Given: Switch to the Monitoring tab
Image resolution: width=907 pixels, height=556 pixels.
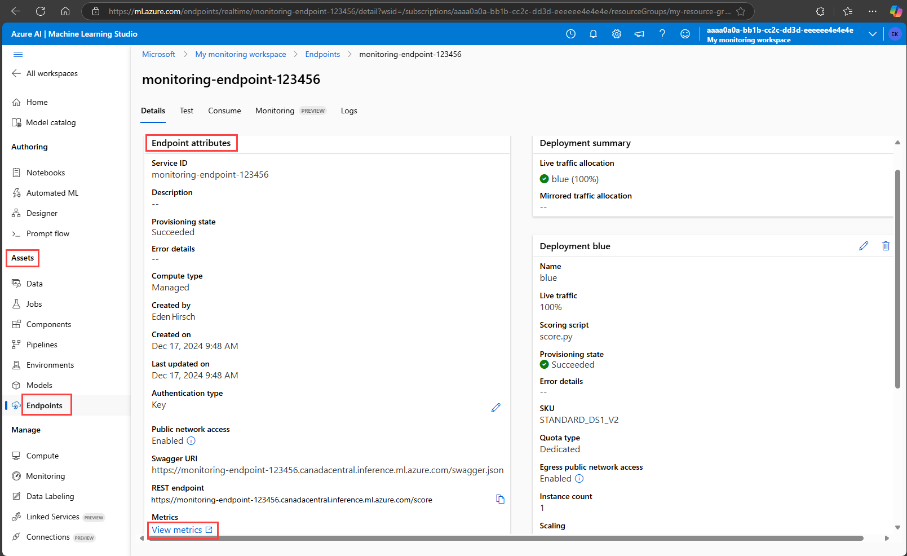Looking at the screenshot, I should tap(275, 111).
